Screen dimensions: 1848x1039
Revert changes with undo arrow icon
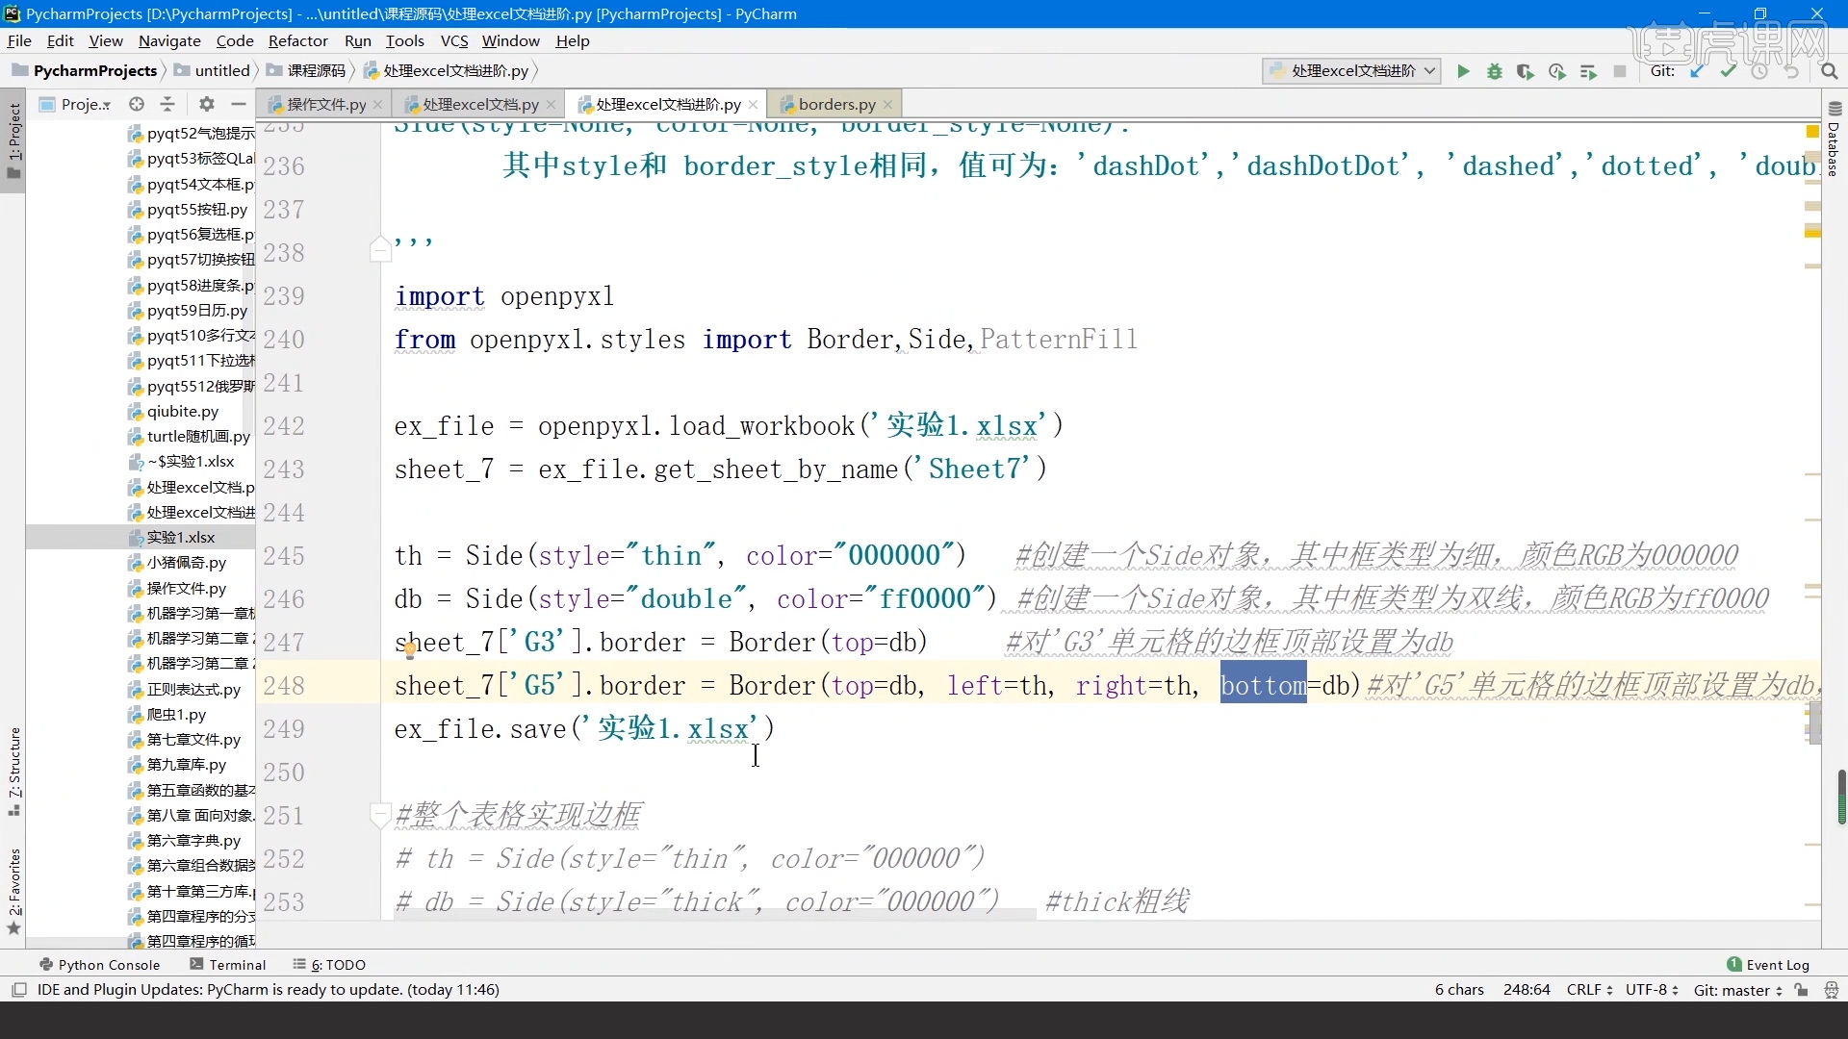[x=1791, y=71]
